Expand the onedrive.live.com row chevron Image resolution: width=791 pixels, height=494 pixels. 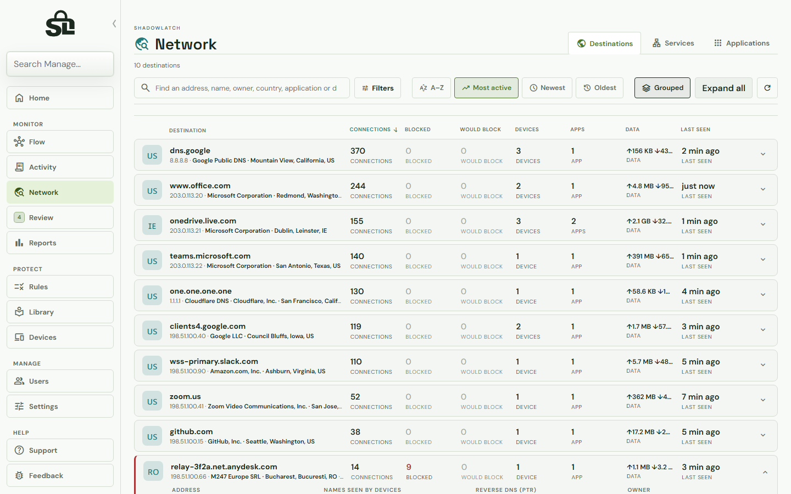763,224
